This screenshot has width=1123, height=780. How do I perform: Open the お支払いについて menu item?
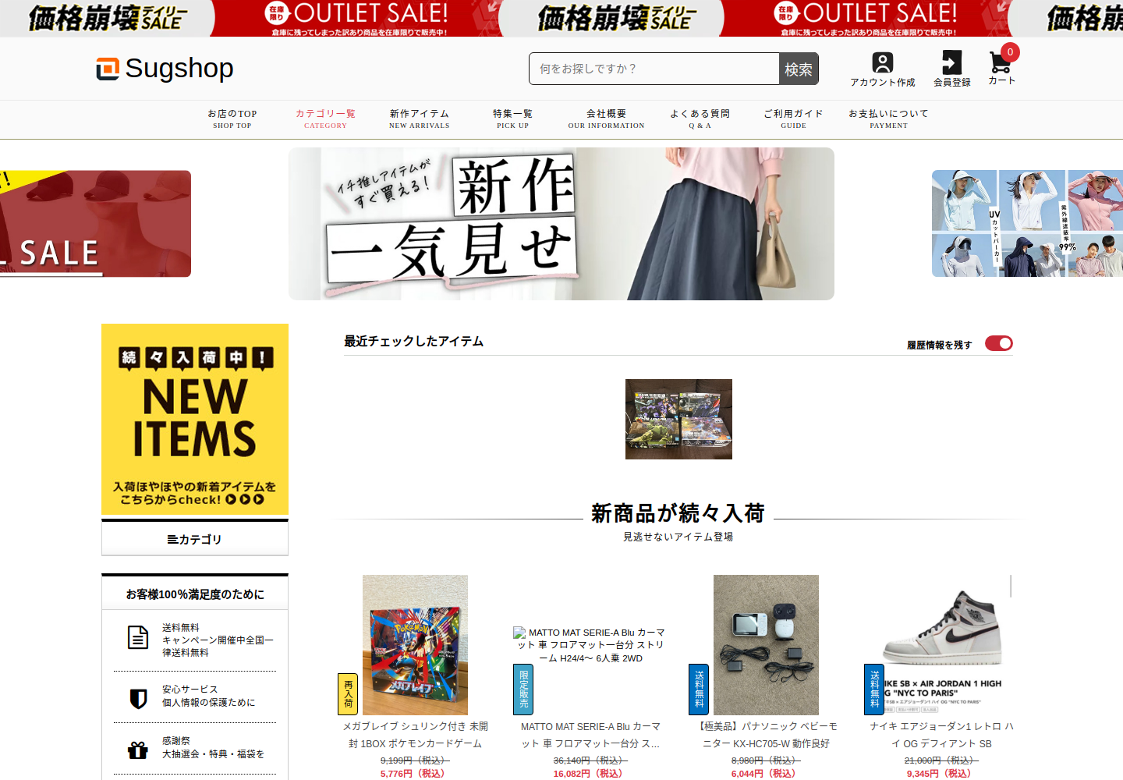[x=889, y=119]
